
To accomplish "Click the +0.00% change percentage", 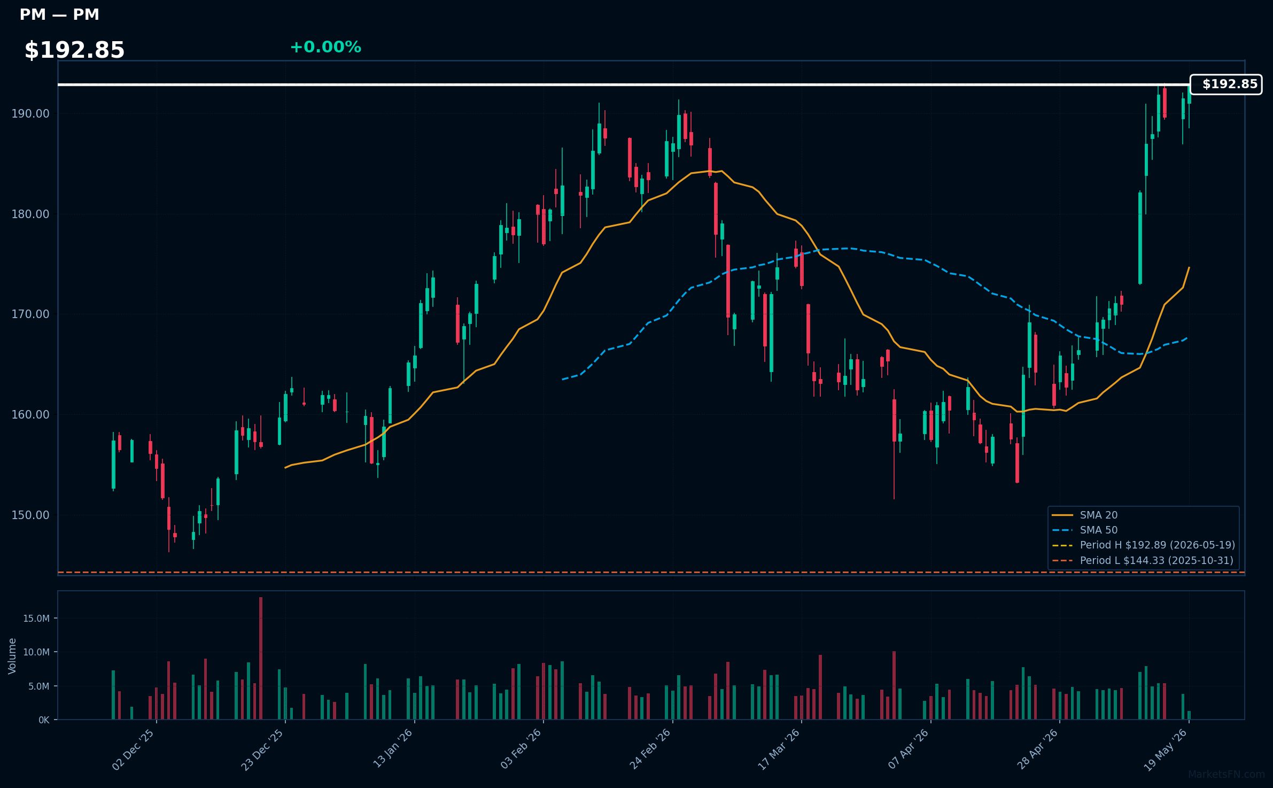I will (325, 47).
